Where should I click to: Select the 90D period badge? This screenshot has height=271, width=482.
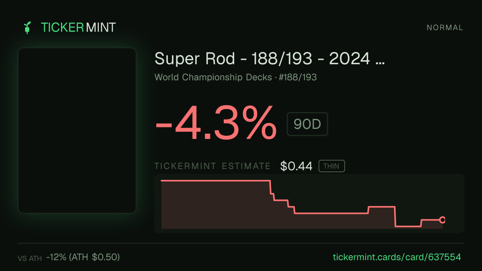coord(307,124)
